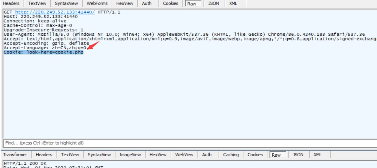Click the Cache-Control: max-age=0 line
377x168 pixels.
click(x=38, y=25)
